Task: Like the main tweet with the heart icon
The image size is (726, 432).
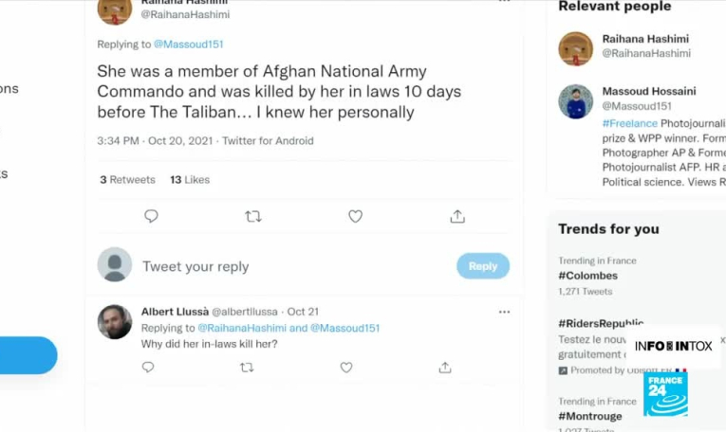Action: click(x=355, y=216)
